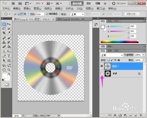Create a new layer
Image resolution: width=147 pixels, height=118 pixels.
(x=136, y=115)
